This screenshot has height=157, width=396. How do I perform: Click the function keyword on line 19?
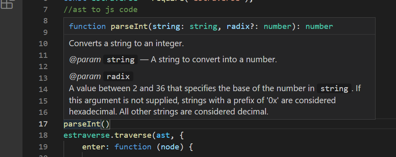[x=133, y=147]
